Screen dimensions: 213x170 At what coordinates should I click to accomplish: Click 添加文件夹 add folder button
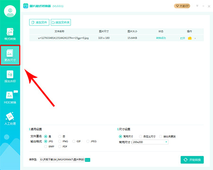coord(61,22)
